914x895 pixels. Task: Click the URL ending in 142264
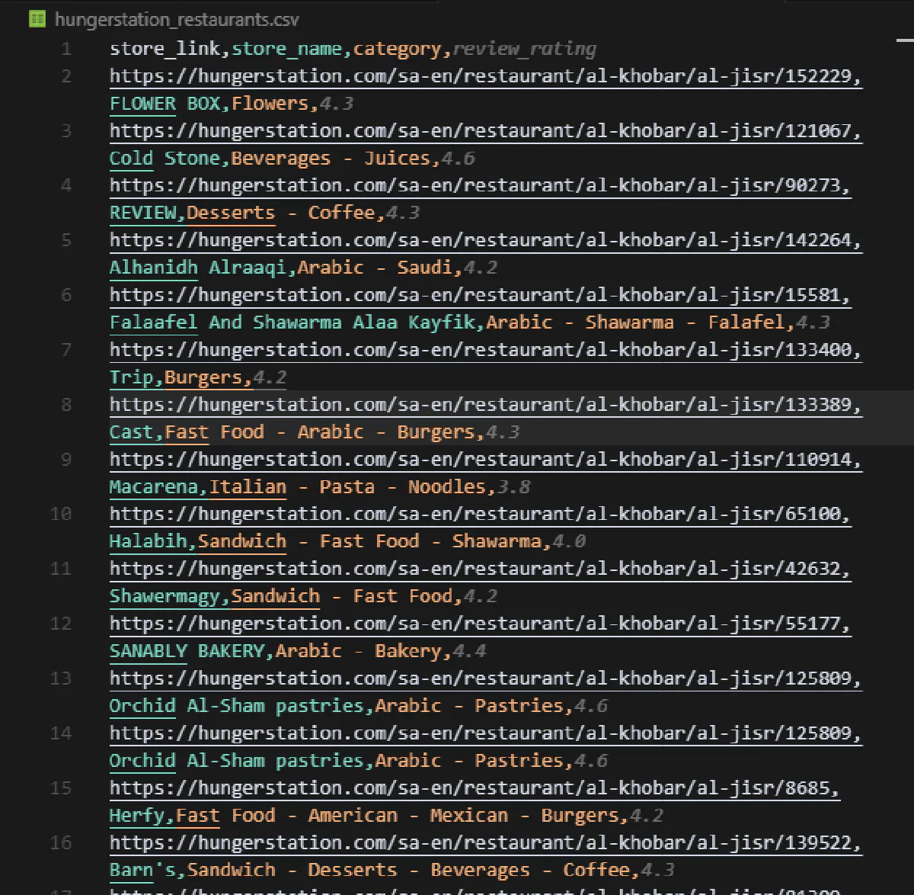(x=484, y=241)
